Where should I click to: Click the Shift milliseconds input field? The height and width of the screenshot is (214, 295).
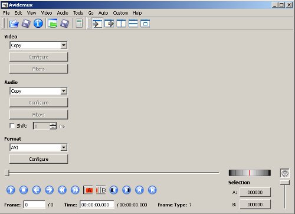(41, 126)
